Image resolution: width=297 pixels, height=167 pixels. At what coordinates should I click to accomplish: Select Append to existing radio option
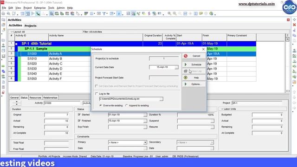pos(127,105)
